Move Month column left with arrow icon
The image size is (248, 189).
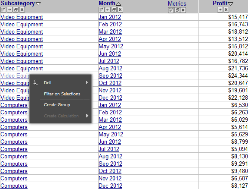point(108,10)
